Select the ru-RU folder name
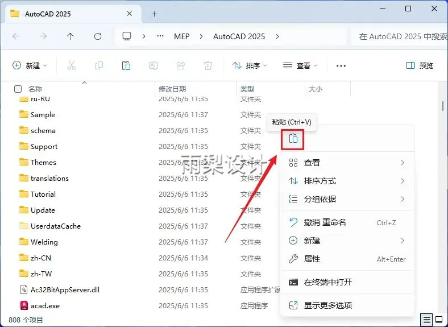448x327 pixels. tap(40, 99)
